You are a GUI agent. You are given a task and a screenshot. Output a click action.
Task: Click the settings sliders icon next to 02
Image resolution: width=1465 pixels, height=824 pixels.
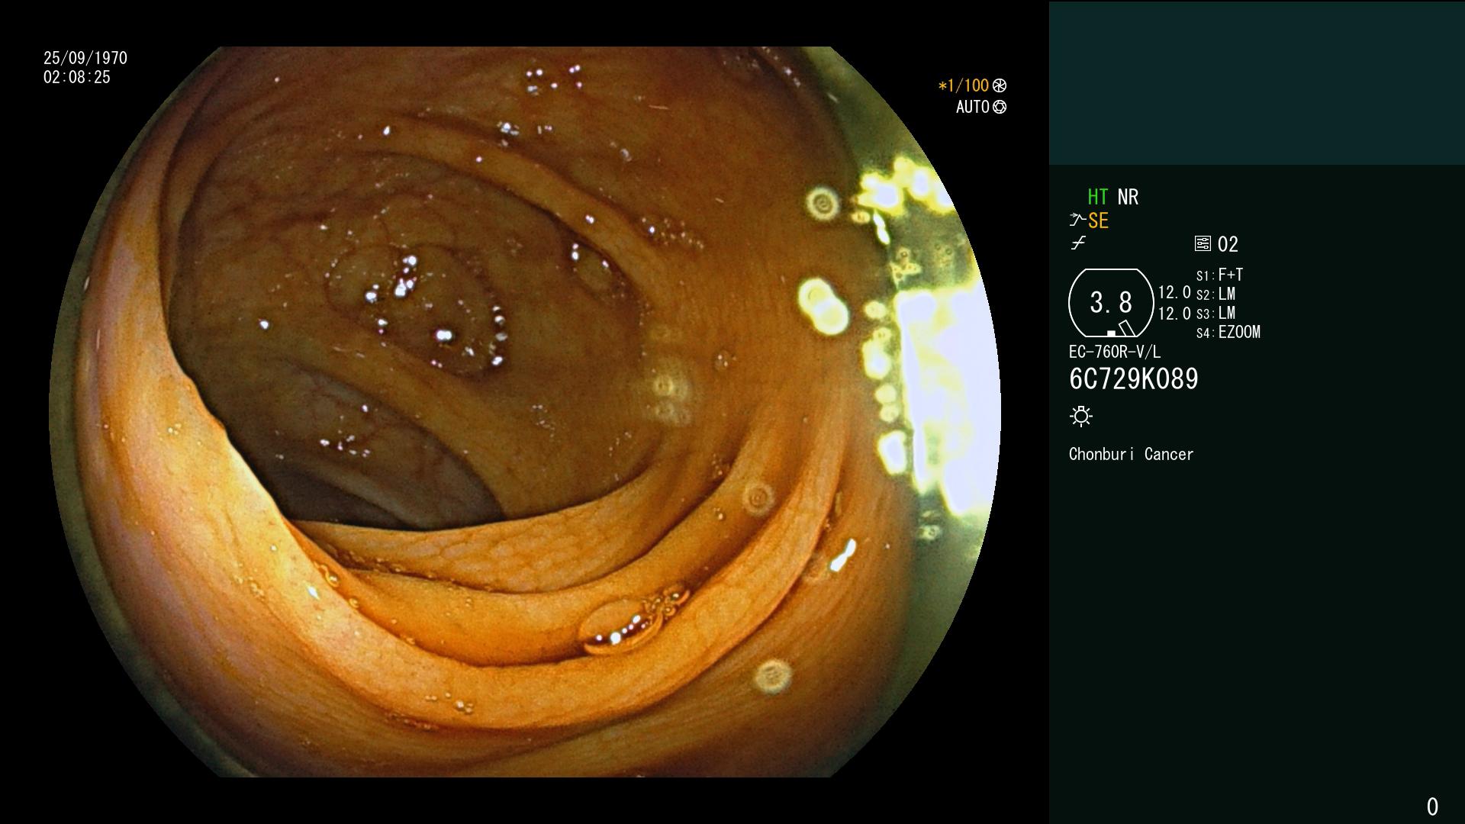(x=1203, y=244)
